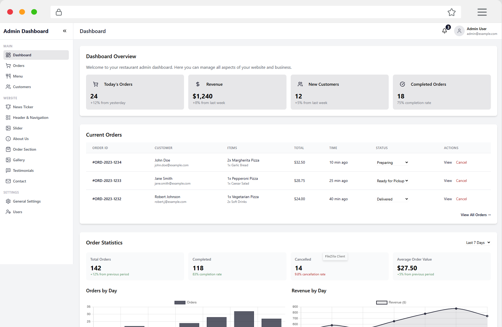Switch to the Dashboard sidebar entry
502x327 pixels.
(22, 55)
